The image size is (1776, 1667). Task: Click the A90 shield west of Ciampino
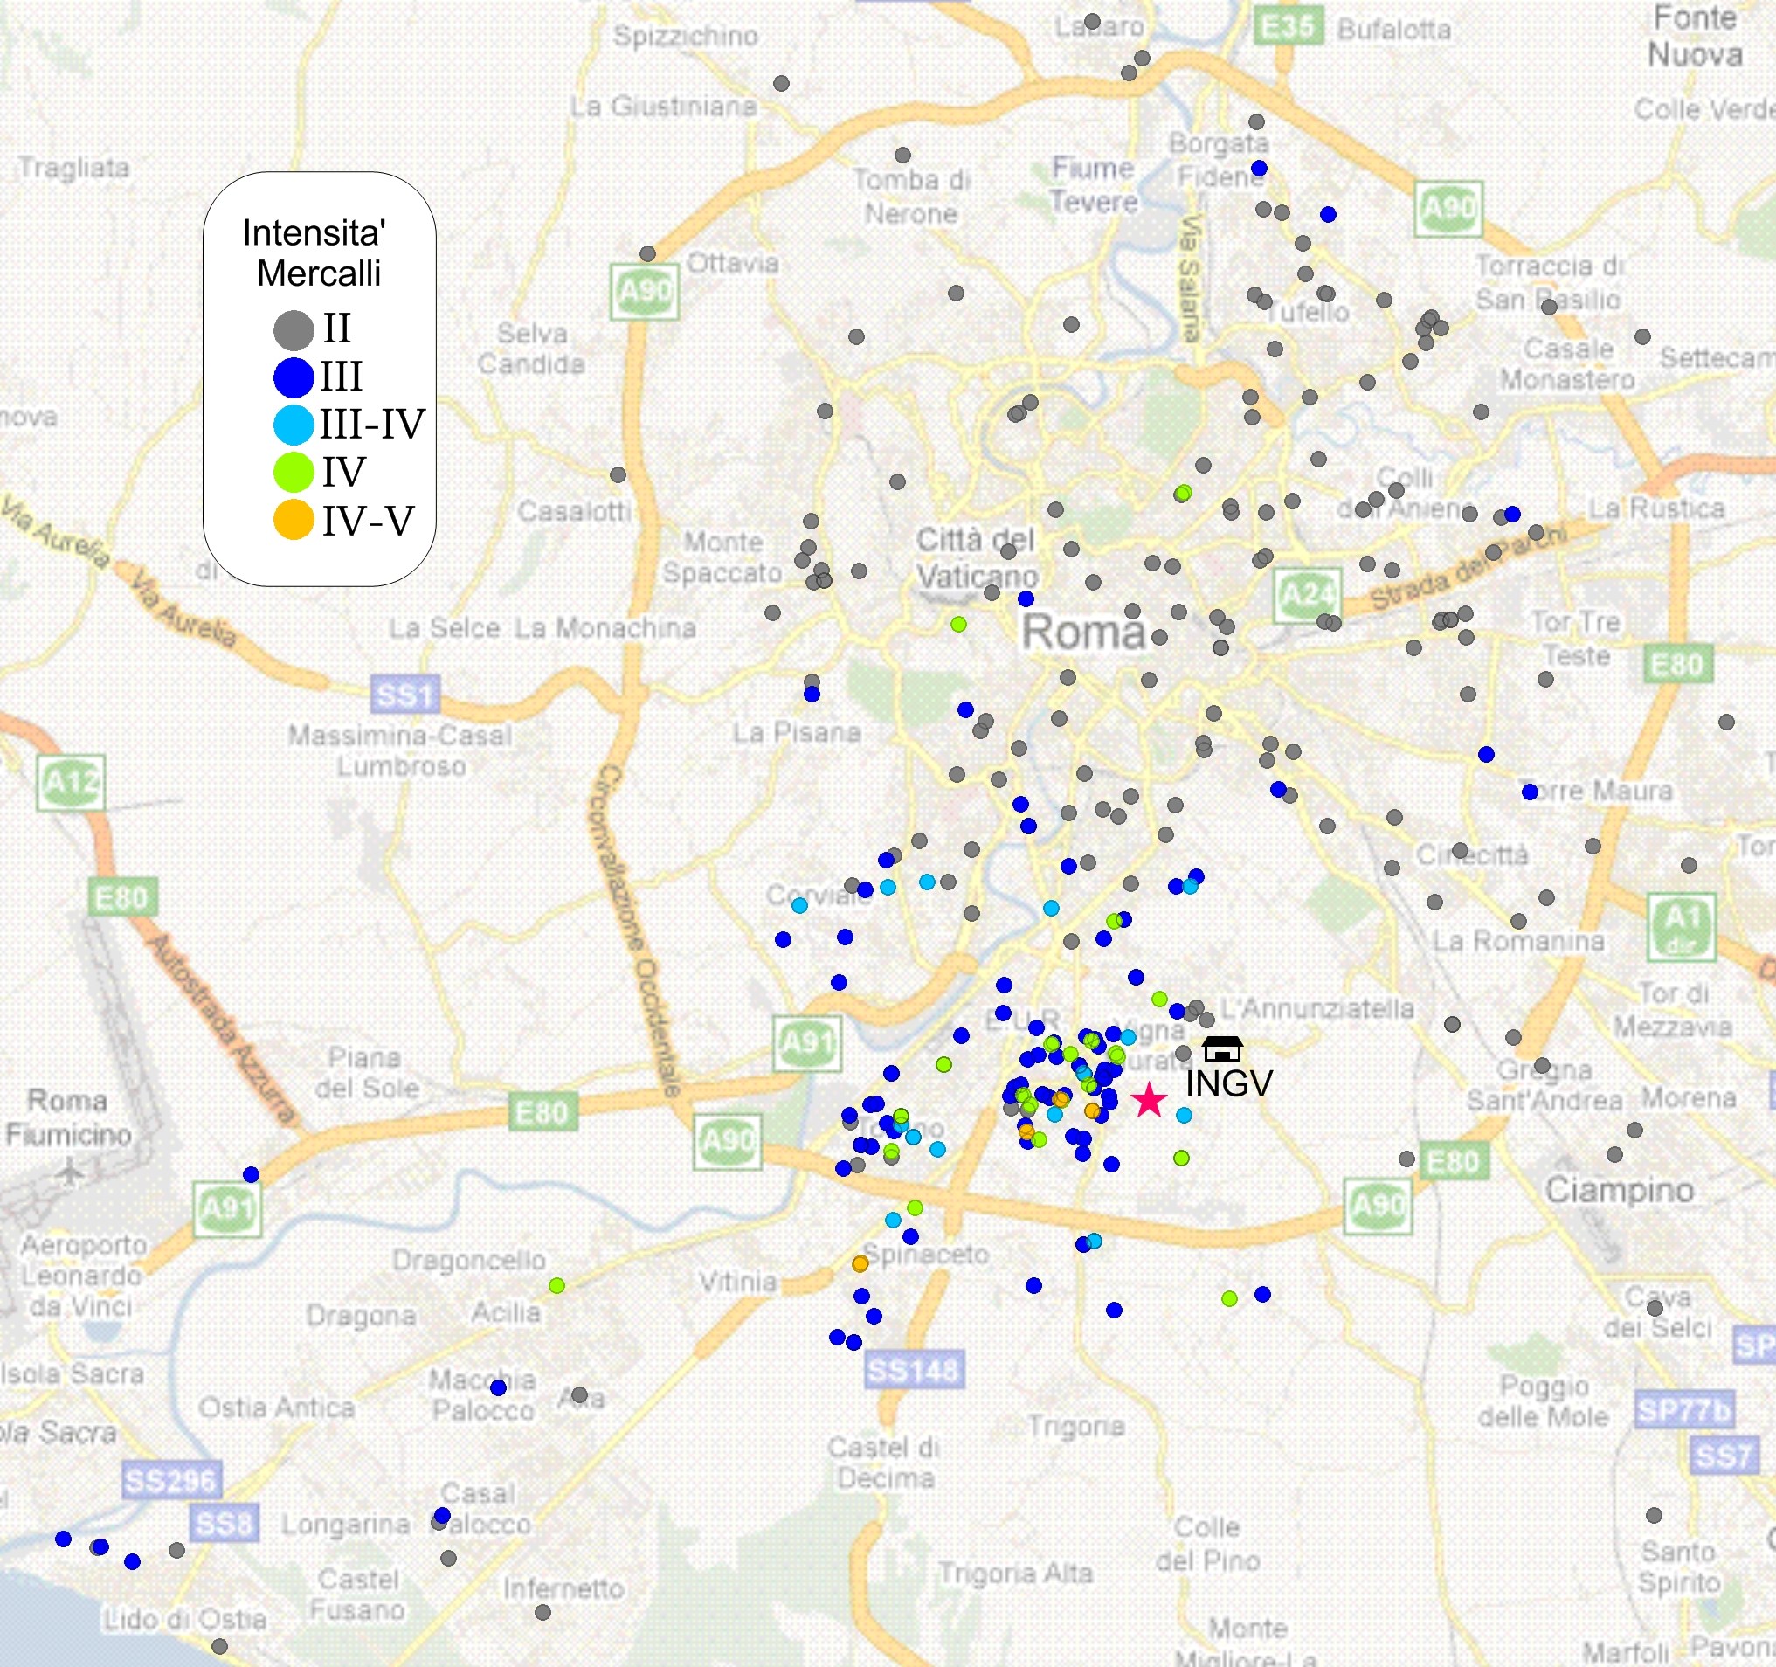[1379, 1207]
